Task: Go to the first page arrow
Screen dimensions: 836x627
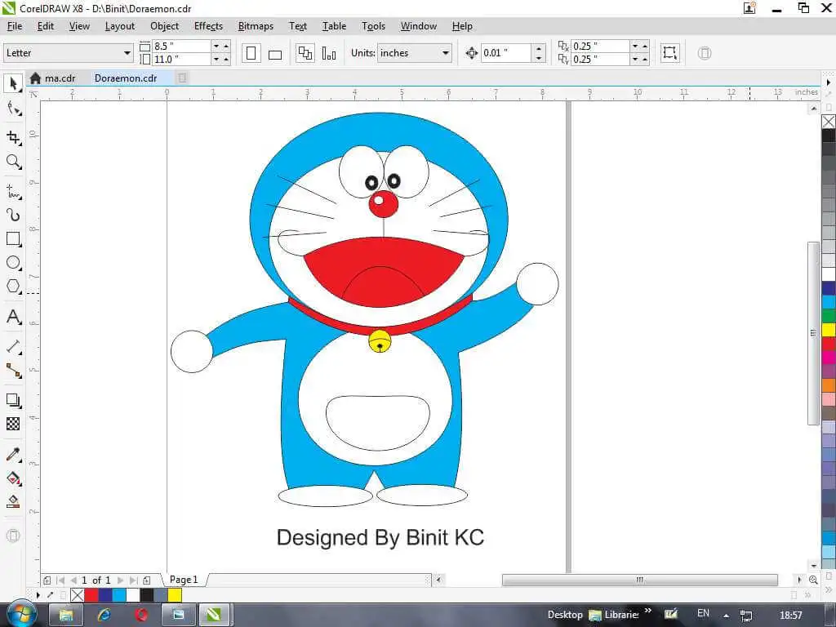Action: point(60,580)
